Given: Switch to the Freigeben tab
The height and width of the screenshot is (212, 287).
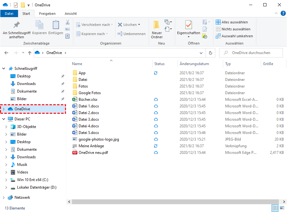Looking at the screenshot, I should pos(47,14).
